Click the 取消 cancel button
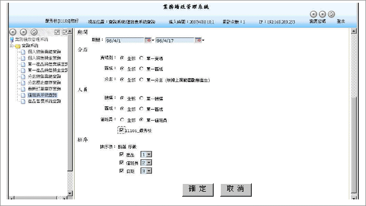 coord(236,189)
